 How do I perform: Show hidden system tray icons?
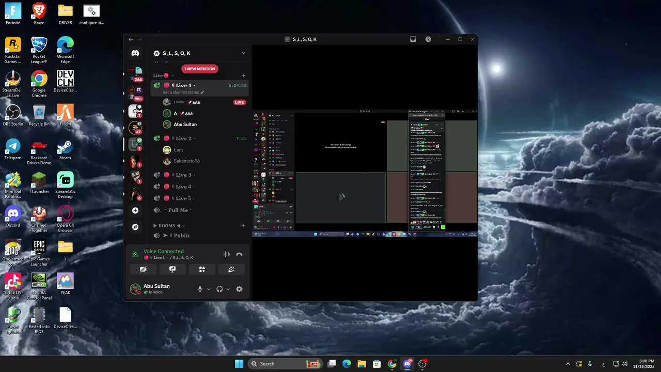568,364
